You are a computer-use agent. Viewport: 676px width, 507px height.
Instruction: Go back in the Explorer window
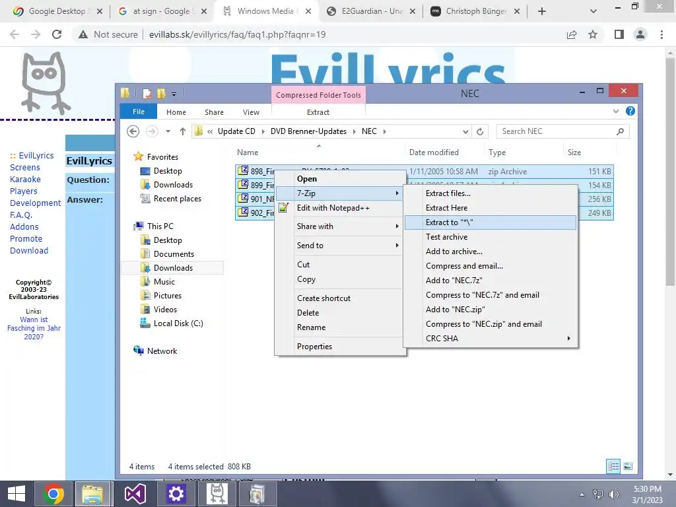click(x=133, y=131)
